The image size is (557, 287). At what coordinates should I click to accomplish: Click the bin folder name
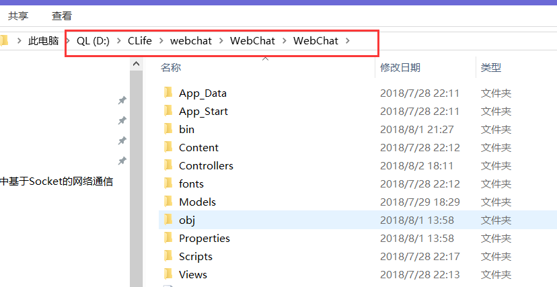click(186, 130)
